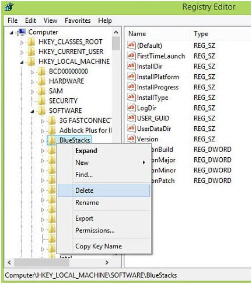Collapse the HKEY_LOCAL_MACHINE tree node

22,62
